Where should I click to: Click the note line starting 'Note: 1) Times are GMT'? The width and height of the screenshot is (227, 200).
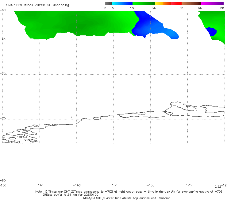coord(129,192)
